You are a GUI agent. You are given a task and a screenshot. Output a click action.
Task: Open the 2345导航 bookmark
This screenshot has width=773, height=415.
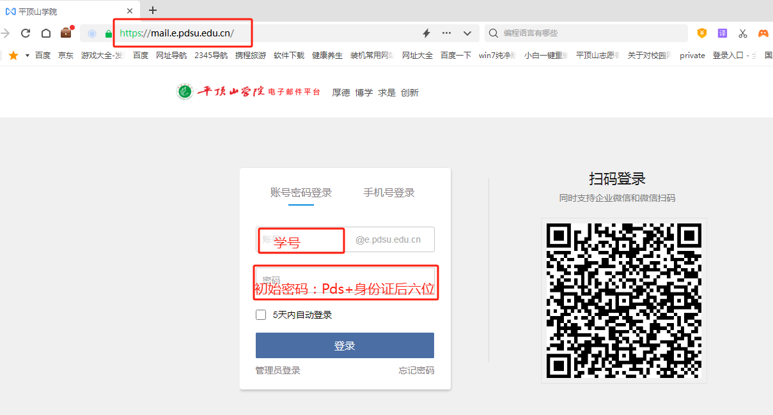pos(211,56)
